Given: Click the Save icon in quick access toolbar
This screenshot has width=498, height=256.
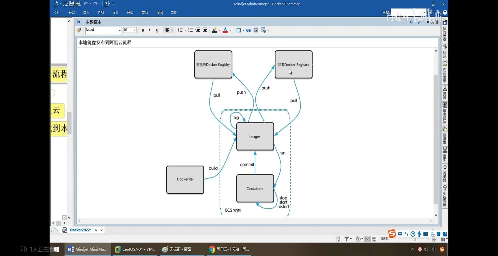Looking at the screenshot, I should 72,4.
